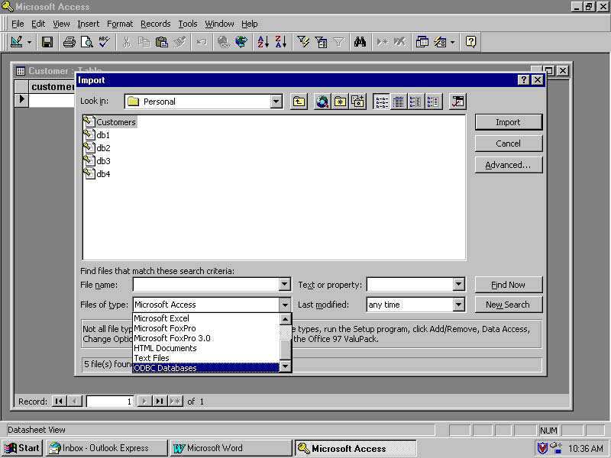Click the Find binoculars icon
The width and height of the screenshot is (611, 458).
tap(360, 42)
